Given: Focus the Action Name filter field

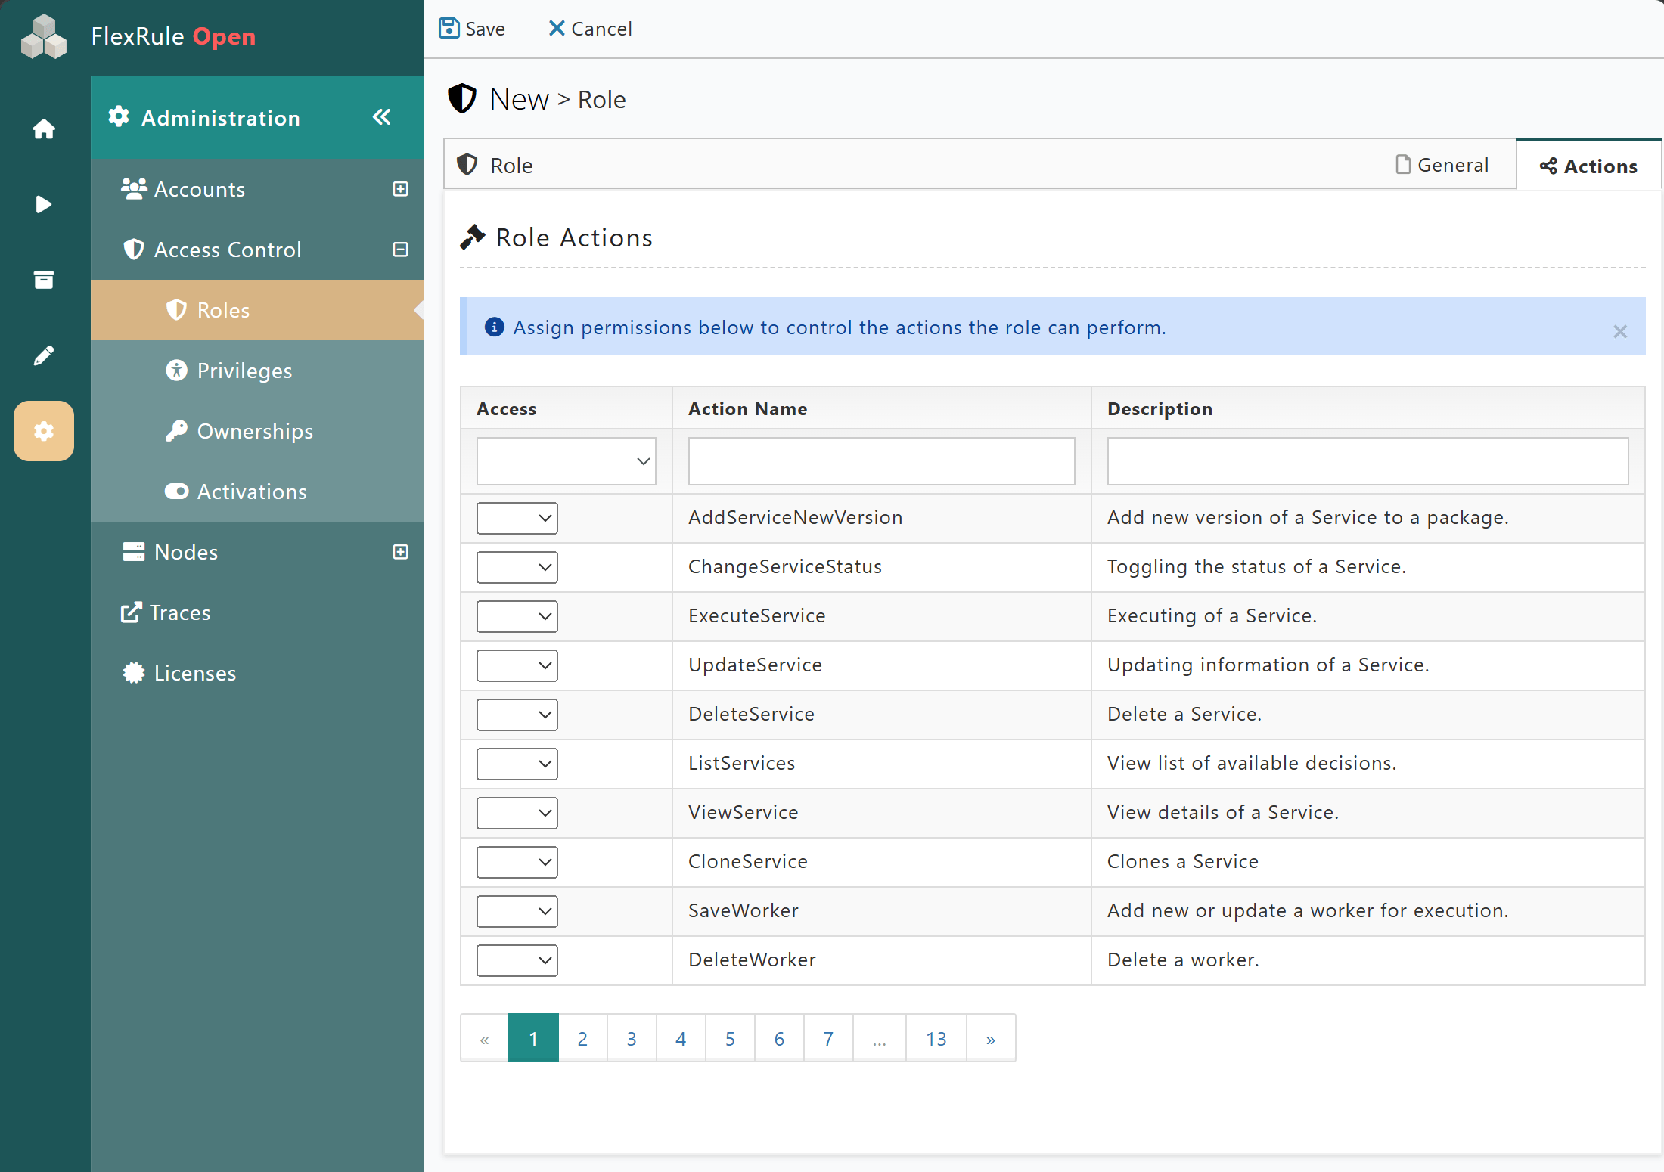Looking at the screenshot, I should [881, 461].
